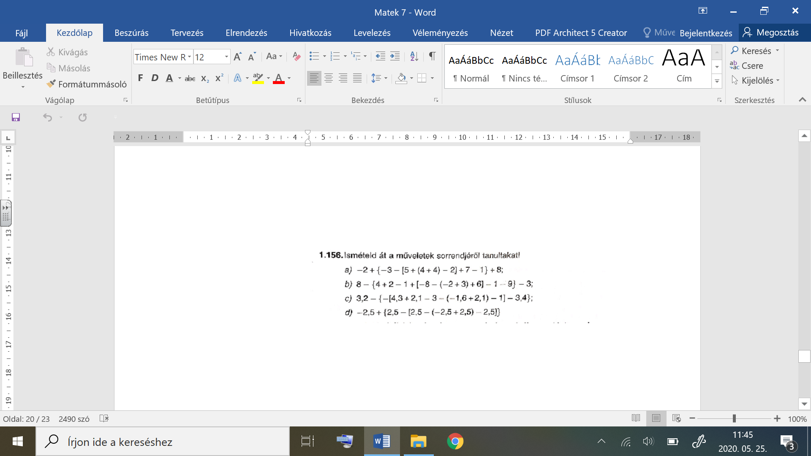Screen dimensions: 811x456
Task: Click the Clear Formatting eraser icon
Action: click(x=297, y=57)
